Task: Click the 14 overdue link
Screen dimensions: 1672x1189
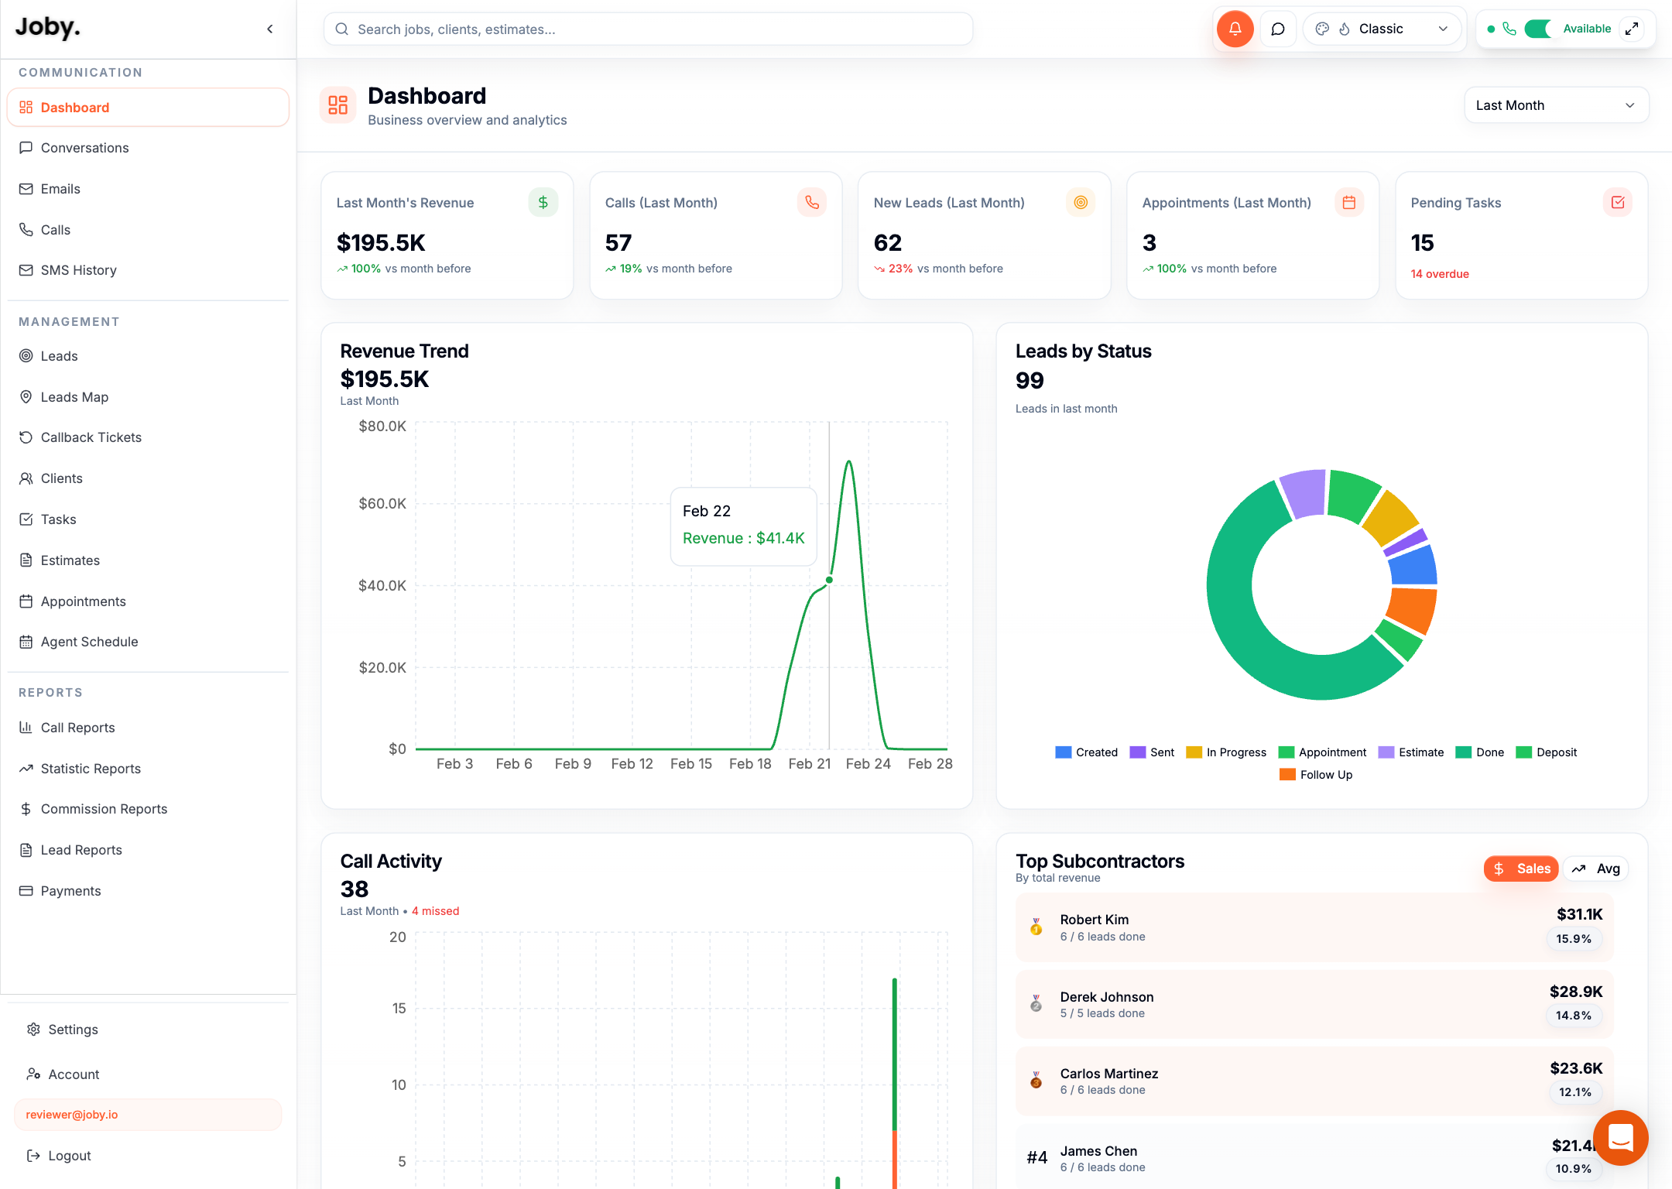Action: pyautogui.click(x=1439, y=274)
